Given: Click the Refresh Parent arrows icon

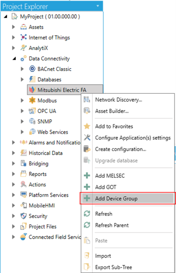Looking at the screenshot, I should (87, 225).
